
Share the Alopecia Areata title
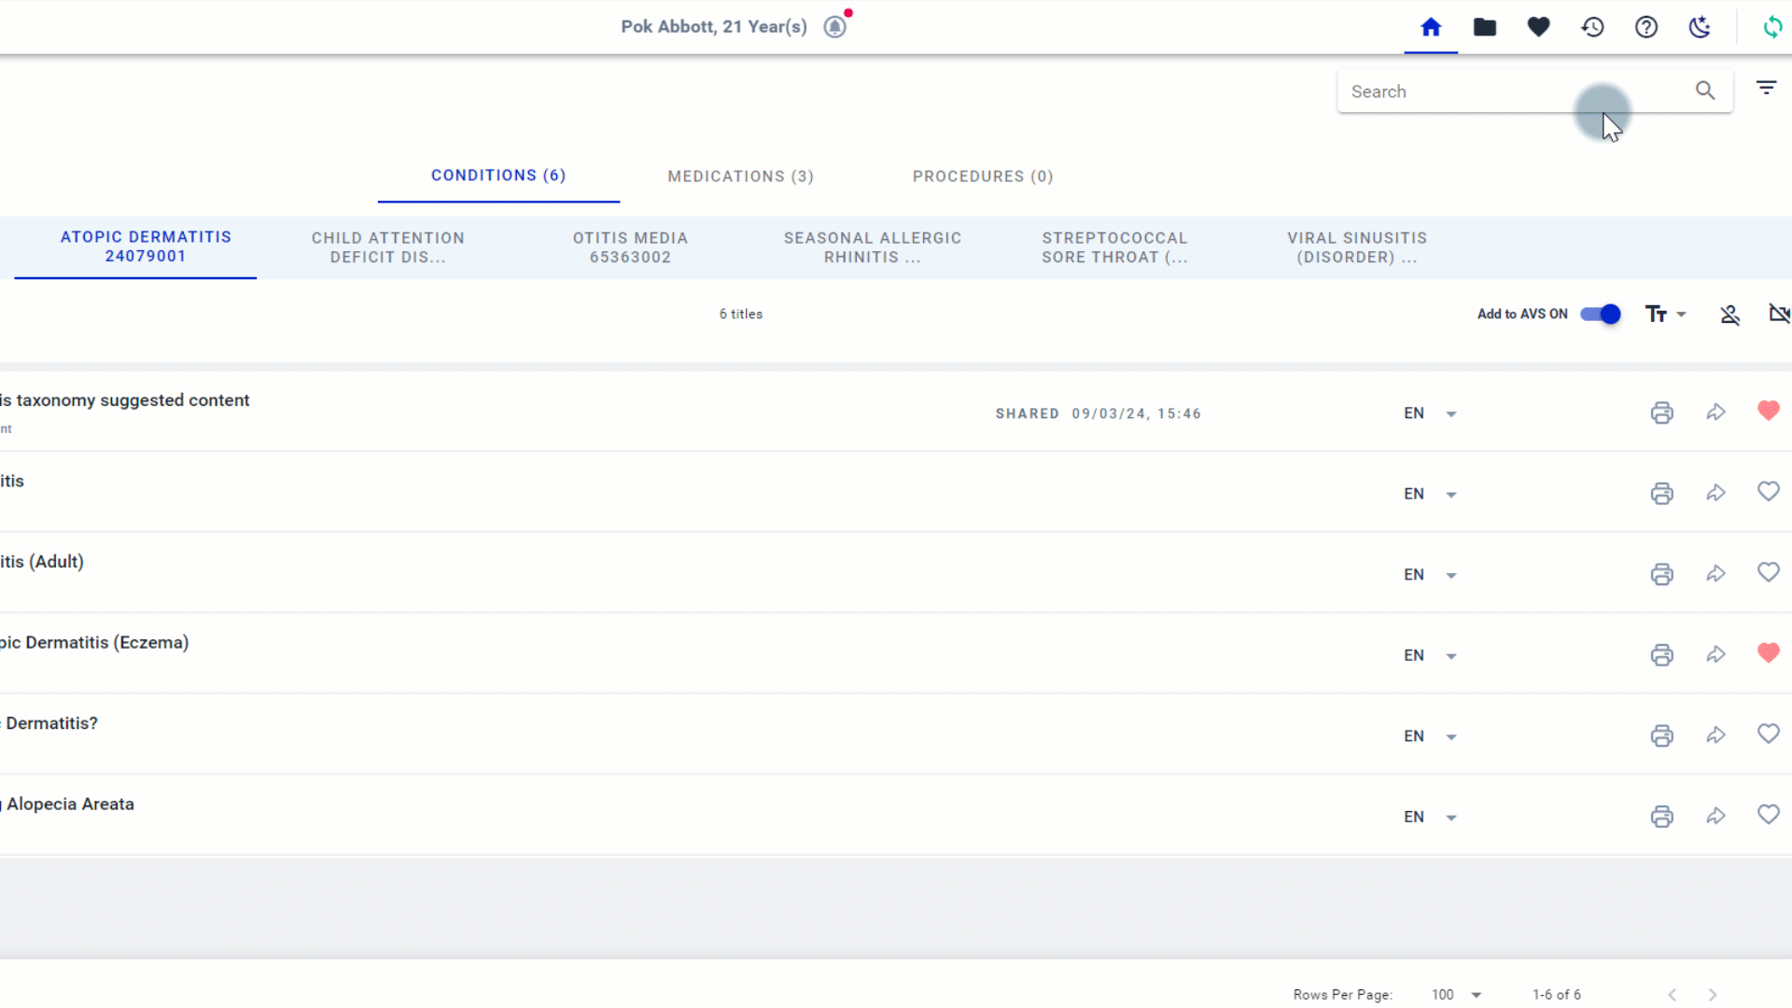coord(1715,817)
